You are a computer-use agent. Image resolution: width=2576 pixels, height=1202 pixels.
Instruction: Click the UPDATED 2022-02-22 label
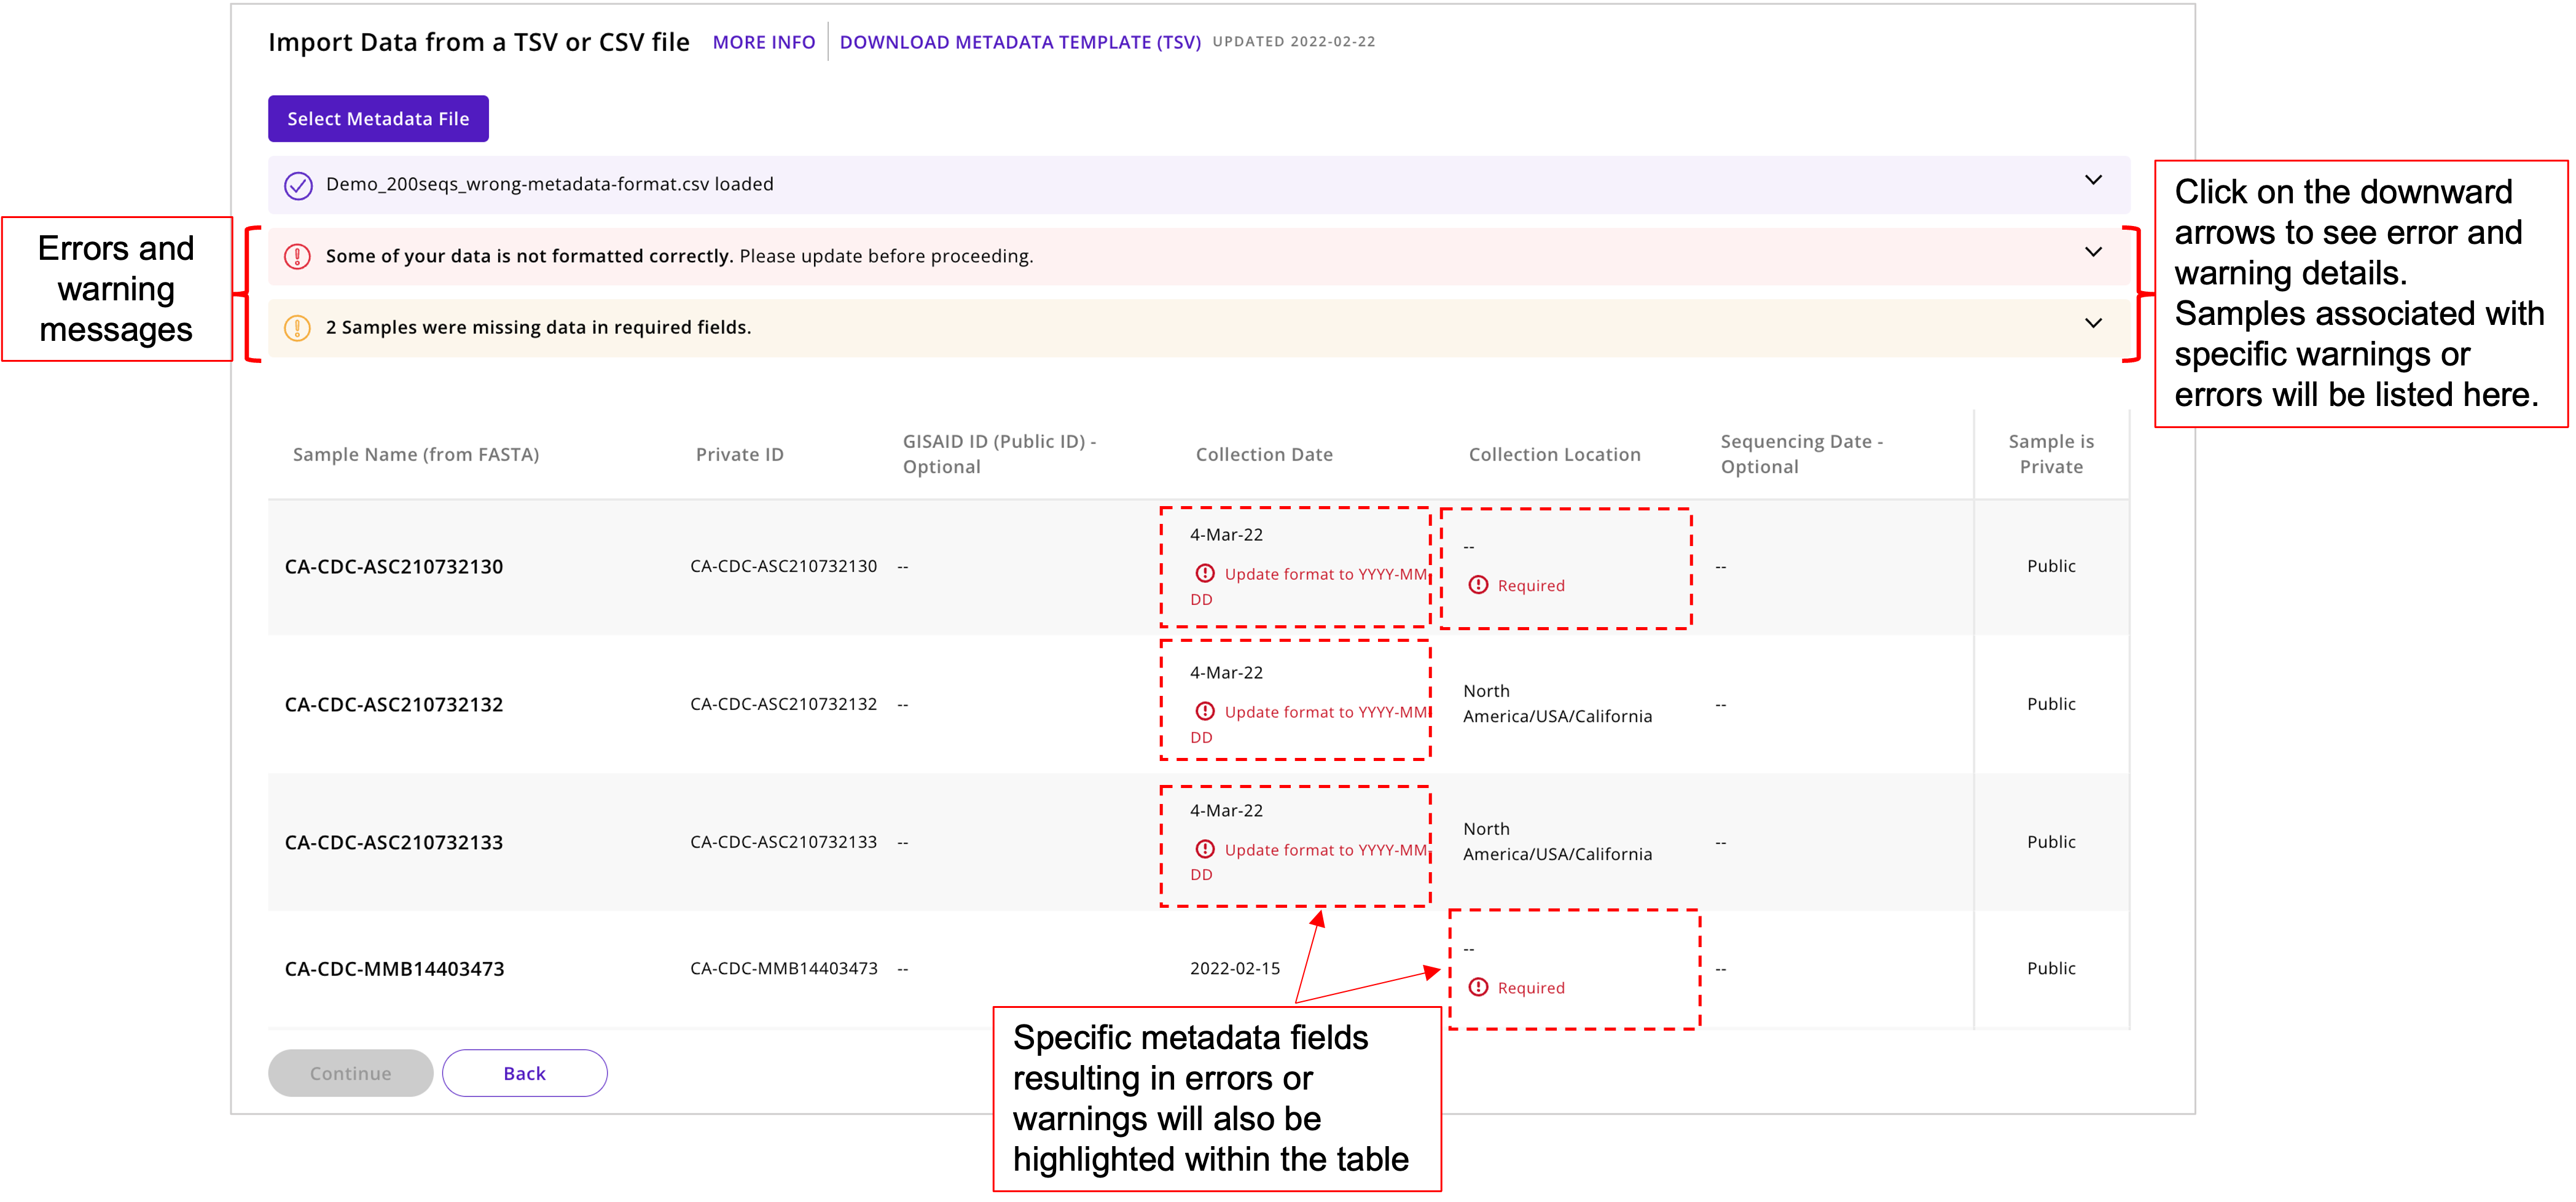tap(1294, 41)
